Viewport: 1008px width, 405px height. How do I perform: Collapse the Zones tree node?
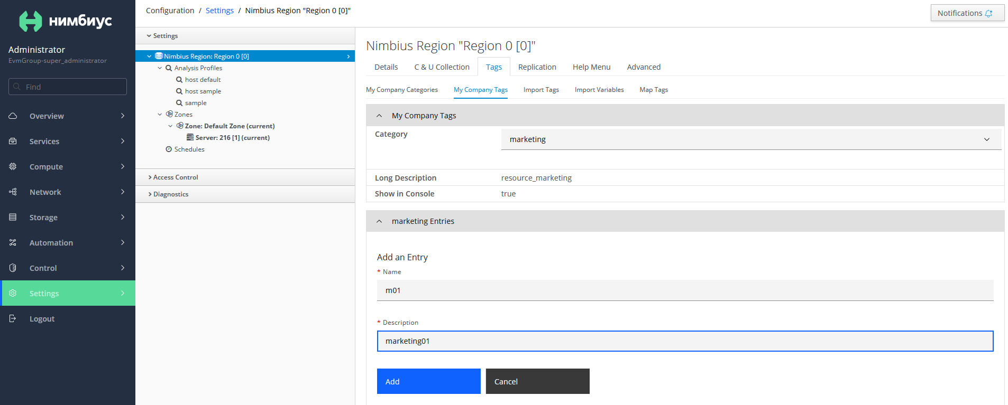coord(160,115)
